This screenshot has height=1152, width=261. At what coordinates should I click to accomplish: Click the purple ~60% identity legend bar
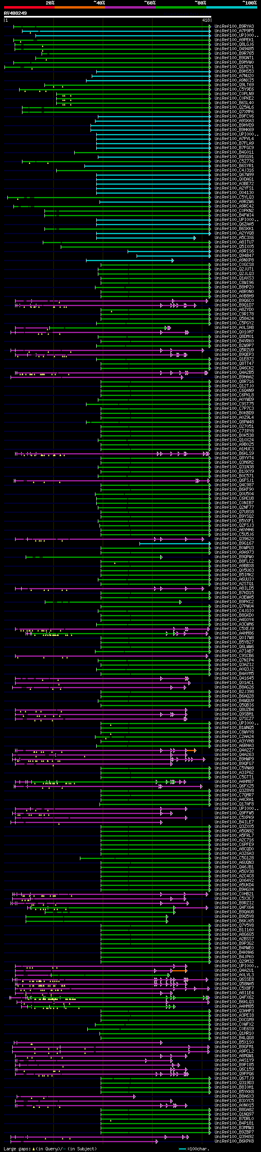click(x=130, y=7)
